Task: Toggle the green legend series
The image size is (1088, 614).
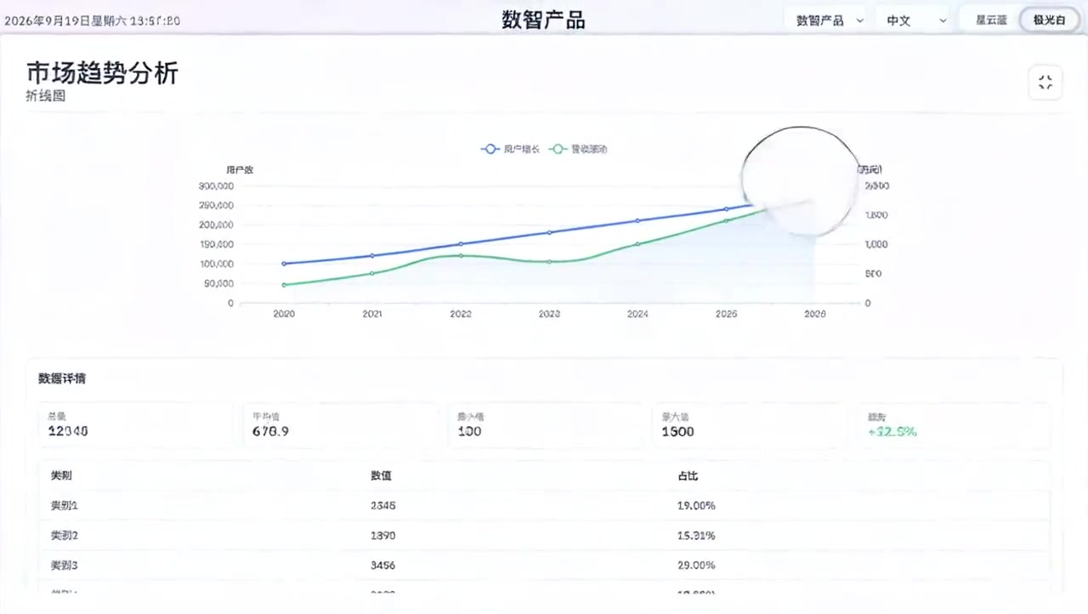Action: point(578,149)
